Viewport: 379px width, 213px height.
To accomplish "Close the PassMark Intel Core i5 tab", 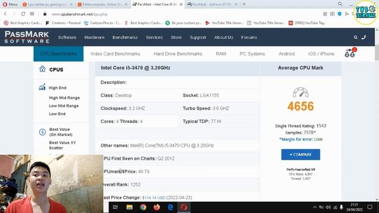I will pyautogui.click(x=181, y=4).
